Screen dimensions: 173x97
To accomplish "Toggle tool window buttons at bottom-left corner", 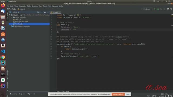I will click(x=7, y=96).
